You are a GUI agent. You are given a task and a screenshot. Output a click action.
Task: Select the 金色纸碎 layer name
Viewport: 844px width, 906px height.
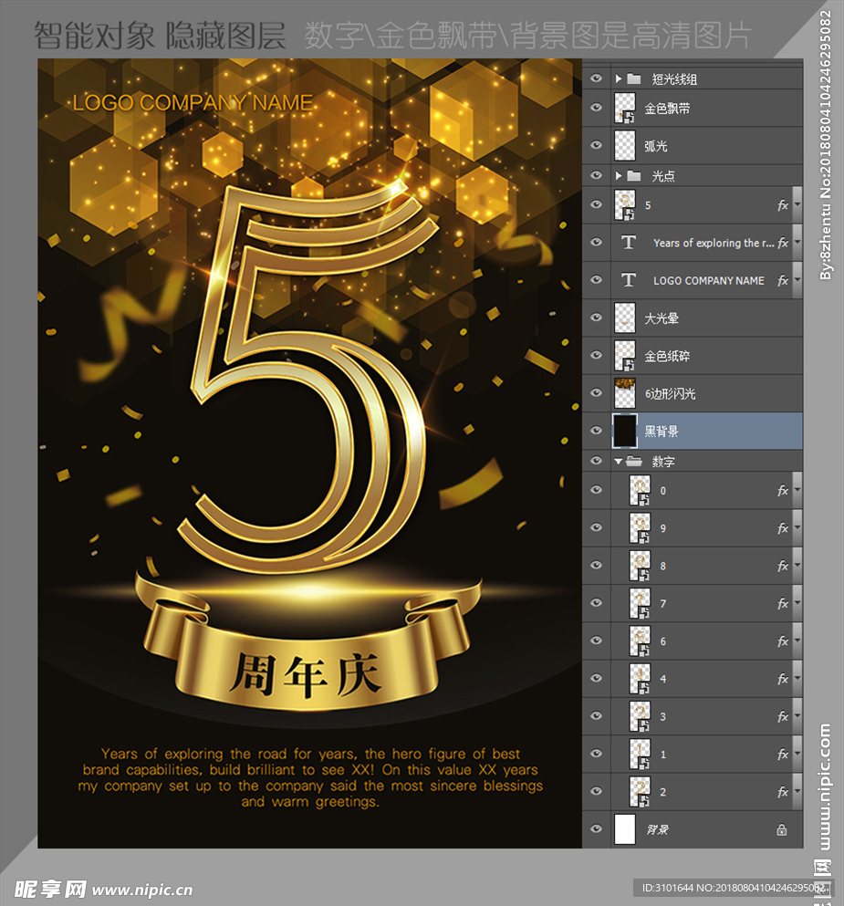[667, 356]
